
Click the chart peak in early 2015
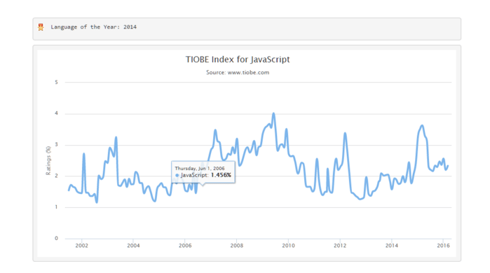coord(422,126)
